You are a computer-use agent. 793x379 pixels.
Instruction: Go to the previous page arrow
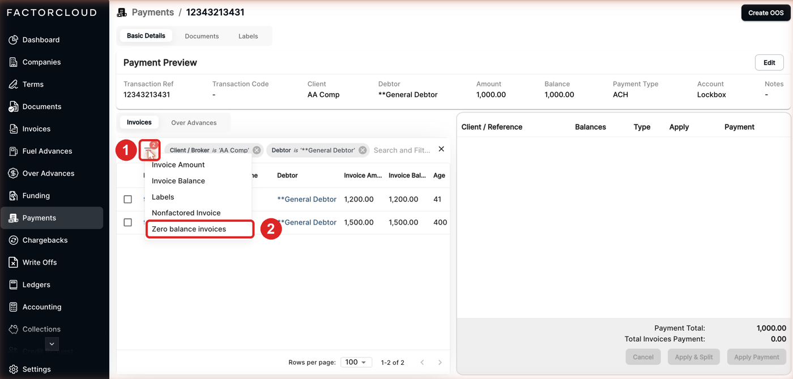[422, 362]
